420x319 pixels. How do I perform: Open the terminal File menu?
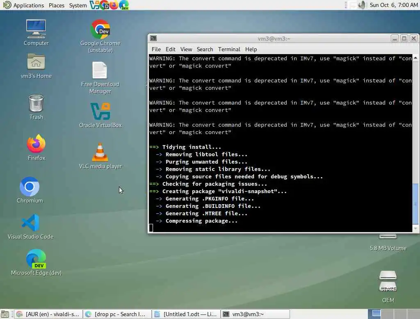[x=156, y=49]
